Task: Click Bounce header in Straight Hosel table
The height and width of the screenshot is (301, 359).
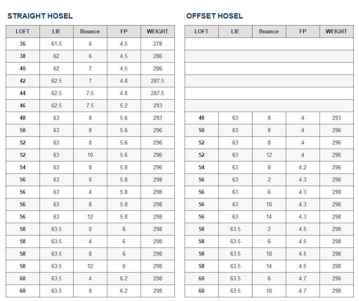Action: pyautogui.click(x=90, y=31)
